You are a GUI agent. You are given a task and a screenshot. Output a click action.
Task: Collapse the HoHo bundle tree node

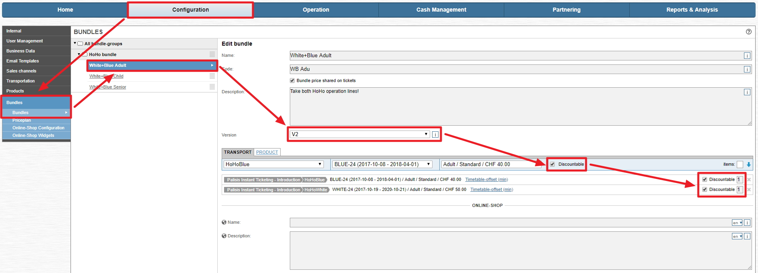79,54
